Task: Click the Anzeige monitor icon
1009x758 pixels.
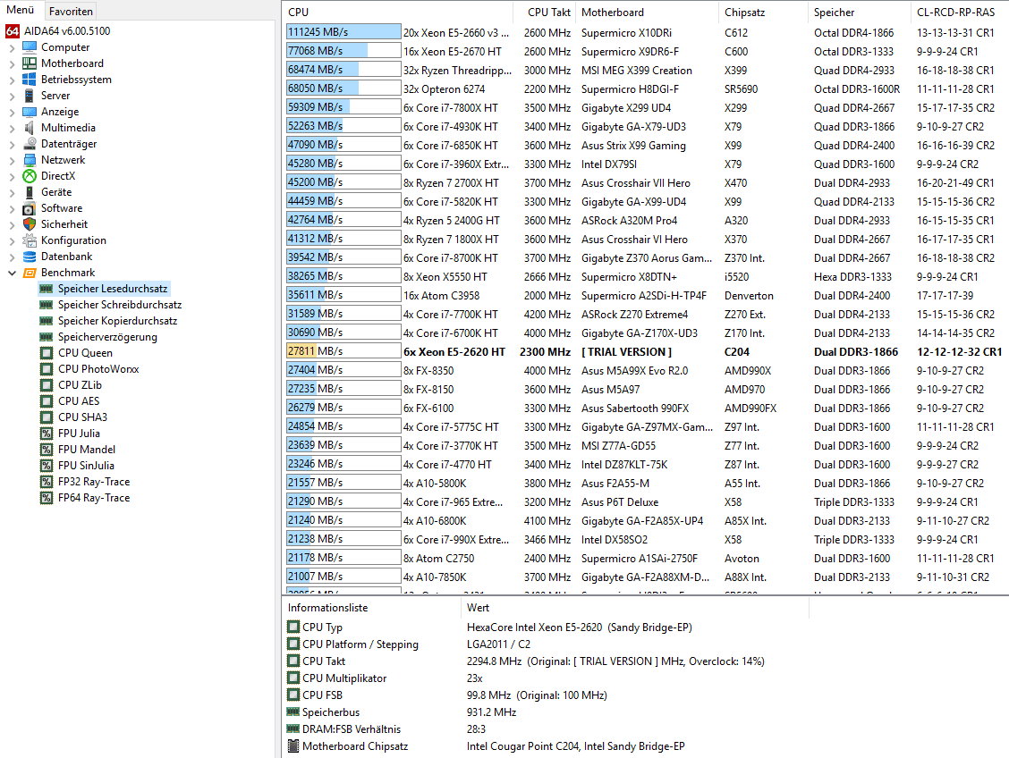Action: point(30,111)
